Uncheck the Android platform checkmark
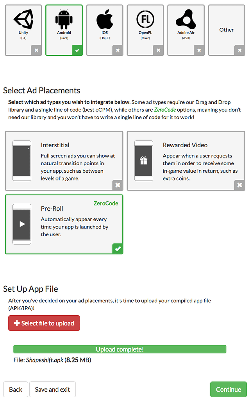Screen dimensions: 250x400 pos(77,50)
